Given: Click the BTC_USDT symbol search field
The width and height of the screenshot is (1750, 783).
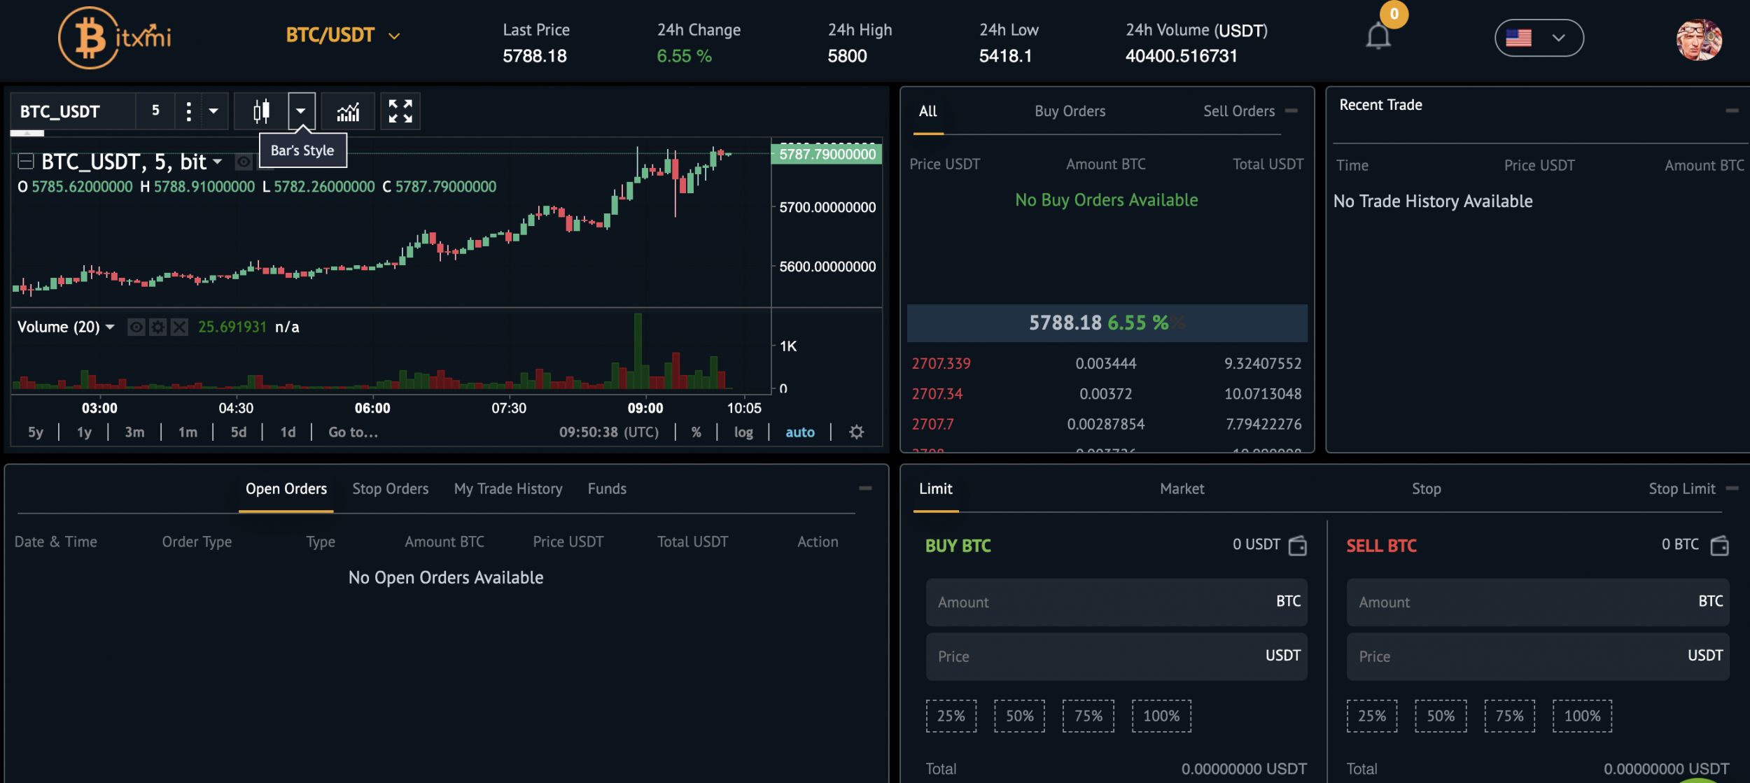Looking at the screenshot, I should 73,111.
